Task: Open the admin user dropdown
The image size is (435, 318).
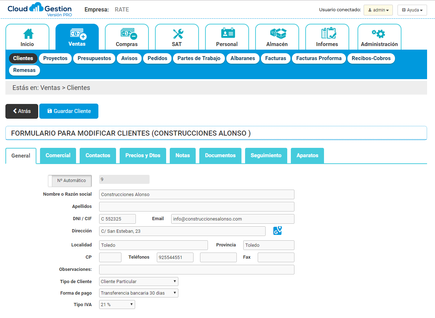Action: coord(378,10)
